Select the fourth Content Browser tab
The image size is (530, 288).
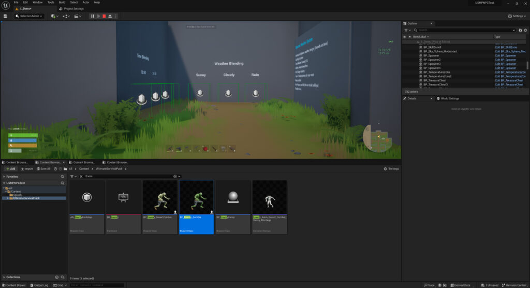(115, 163)
